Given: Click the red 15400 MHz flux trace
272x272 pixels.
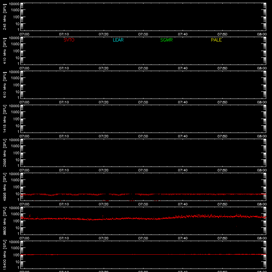Looking at the screenshot, I should (x=143, y=254).
